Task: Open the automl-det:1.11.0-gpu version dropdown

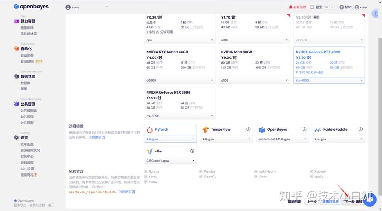Action: [282, 139]
